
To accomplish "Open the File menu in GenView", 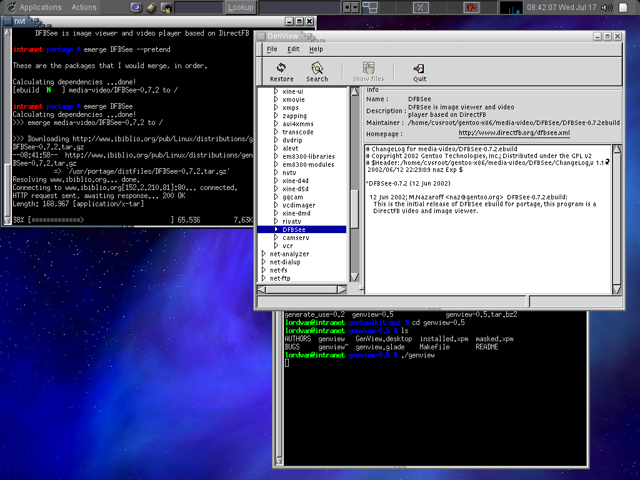I will pyautogui.click(x=272, y=49).
